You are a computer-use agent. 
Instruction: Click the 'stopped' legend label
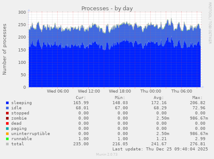(20, 113)
